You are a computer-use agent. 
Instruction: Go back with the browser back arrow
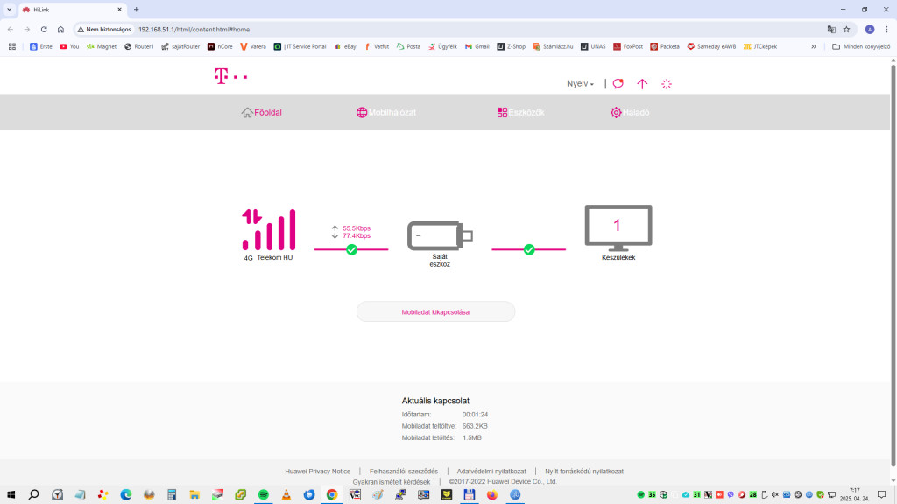tap(11, 29)
